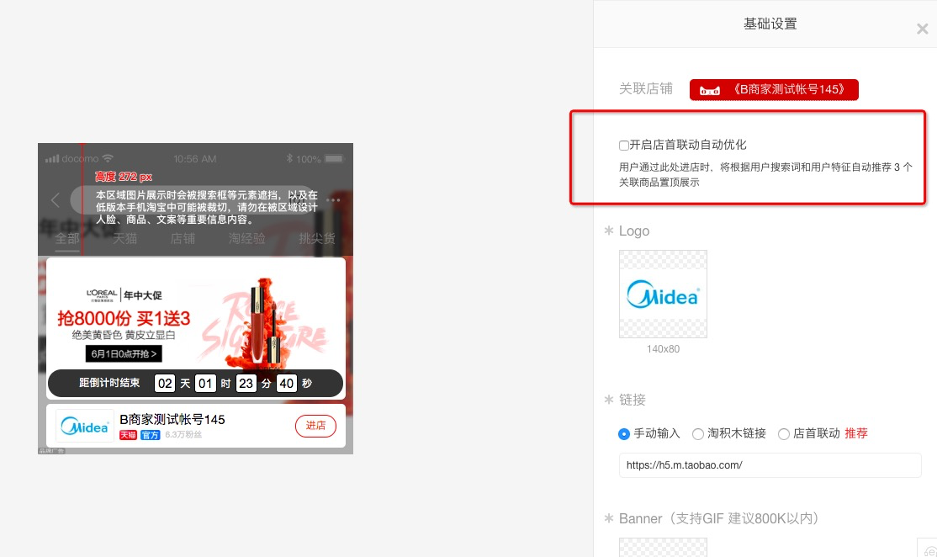The height and width of the screenshot is (557, 937).
Task: Switch to the 挑尖货 tab in the preview
Action: [x=317, y=238]
